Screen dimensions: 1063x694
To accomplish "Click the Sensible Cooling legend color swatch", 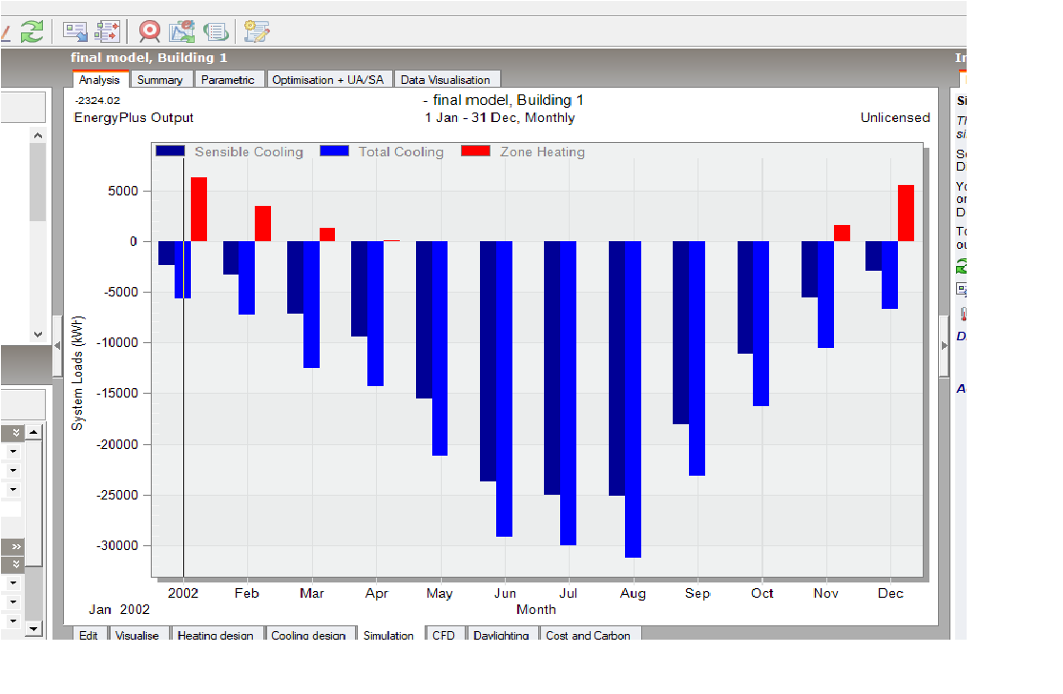I will click(170, 151).
